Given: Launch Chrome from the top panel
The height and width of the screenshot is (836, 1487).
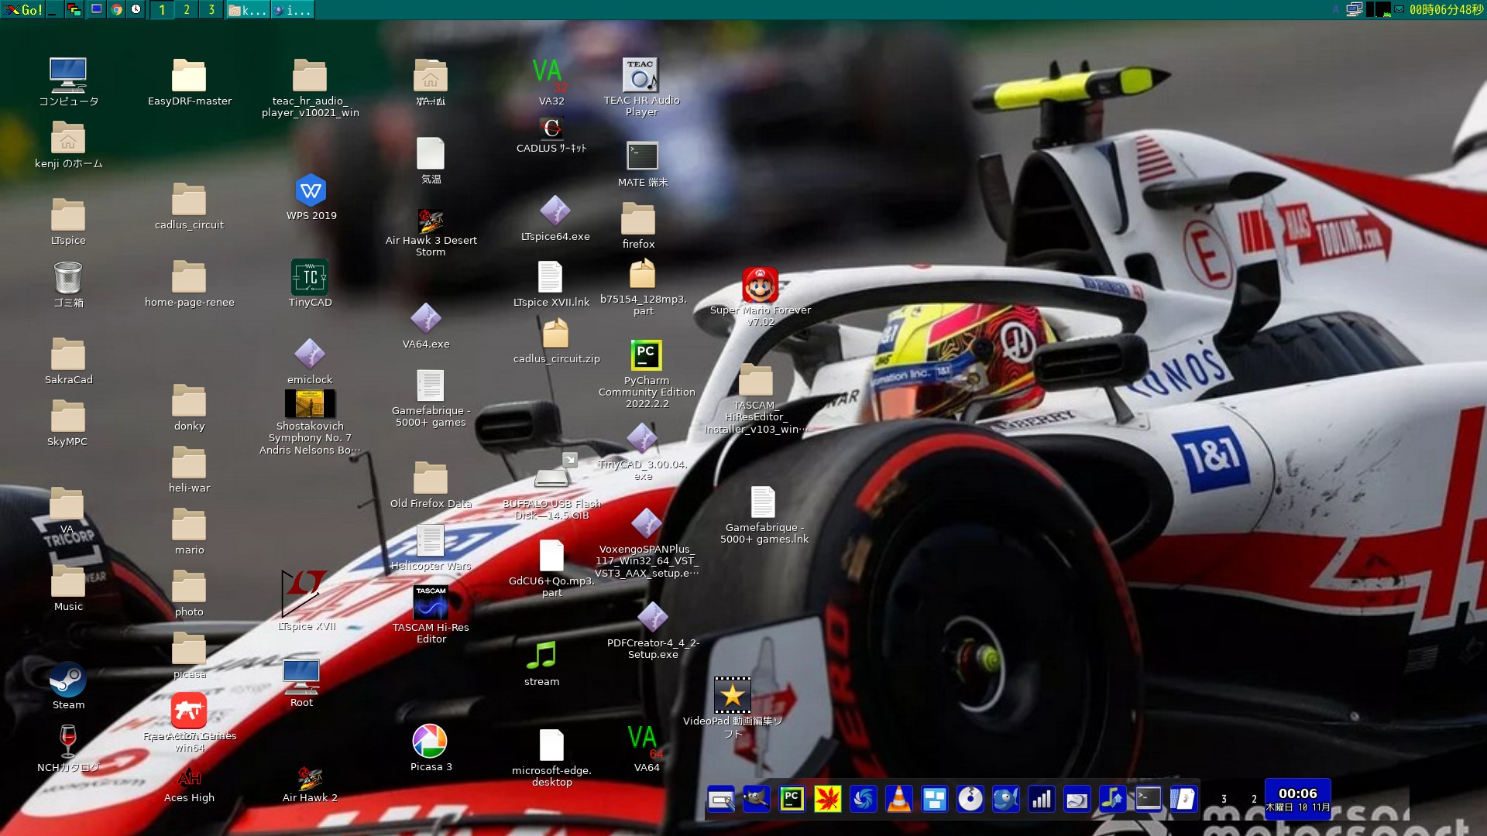Looking at the screenshot, I should tap(116, 9).
